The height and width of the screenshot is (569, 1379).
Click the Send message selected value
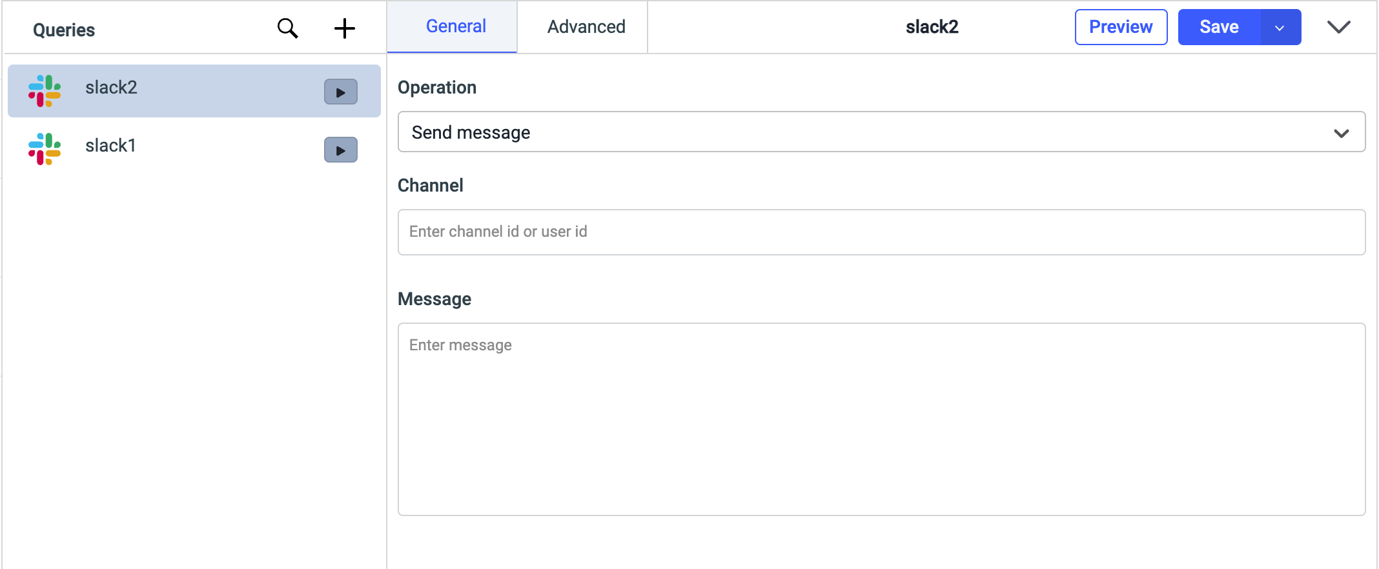point(471,133)
